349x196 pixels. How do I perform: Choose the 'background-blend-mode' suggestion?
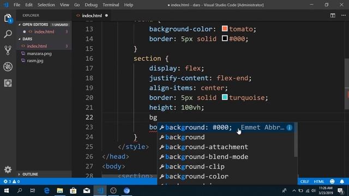click(x=226, y=157)
